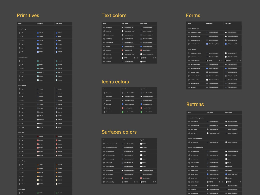Viewport: 260px width, 195px height.
Task: Click 'Color / Neutral' group label in Primitives
Action: click(22, 85)
